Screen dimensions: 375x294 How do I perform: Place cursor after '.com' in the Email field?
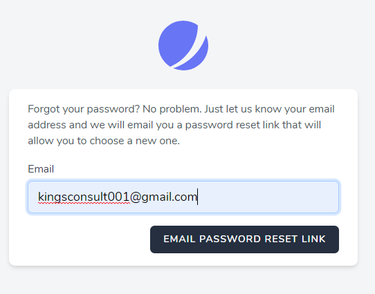coord(197,197)
